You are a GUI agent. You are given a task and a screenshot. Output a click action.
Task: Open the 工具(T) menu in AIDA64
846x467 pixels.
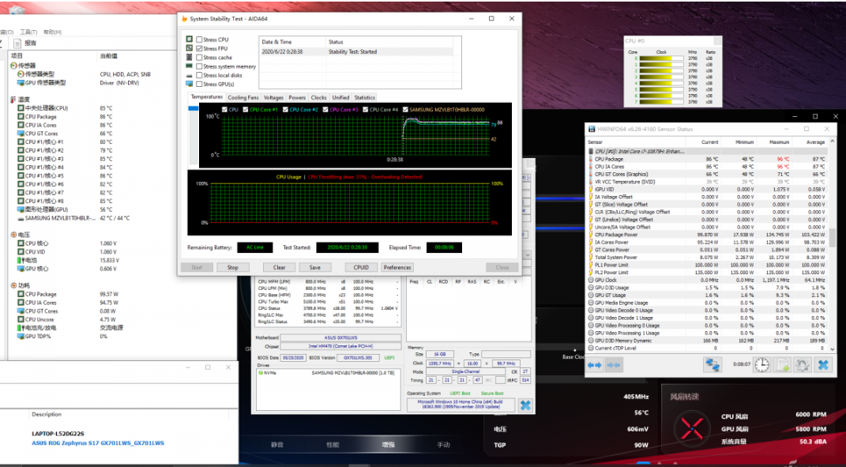(28, 32)
